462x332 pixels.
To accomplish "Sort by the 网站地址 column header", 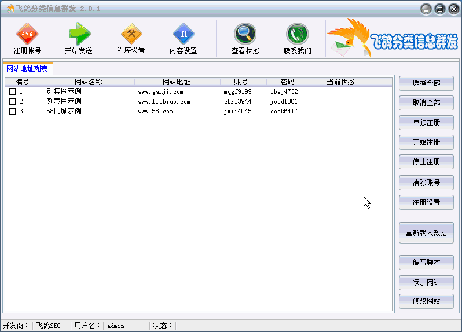I will click(177, 82).
